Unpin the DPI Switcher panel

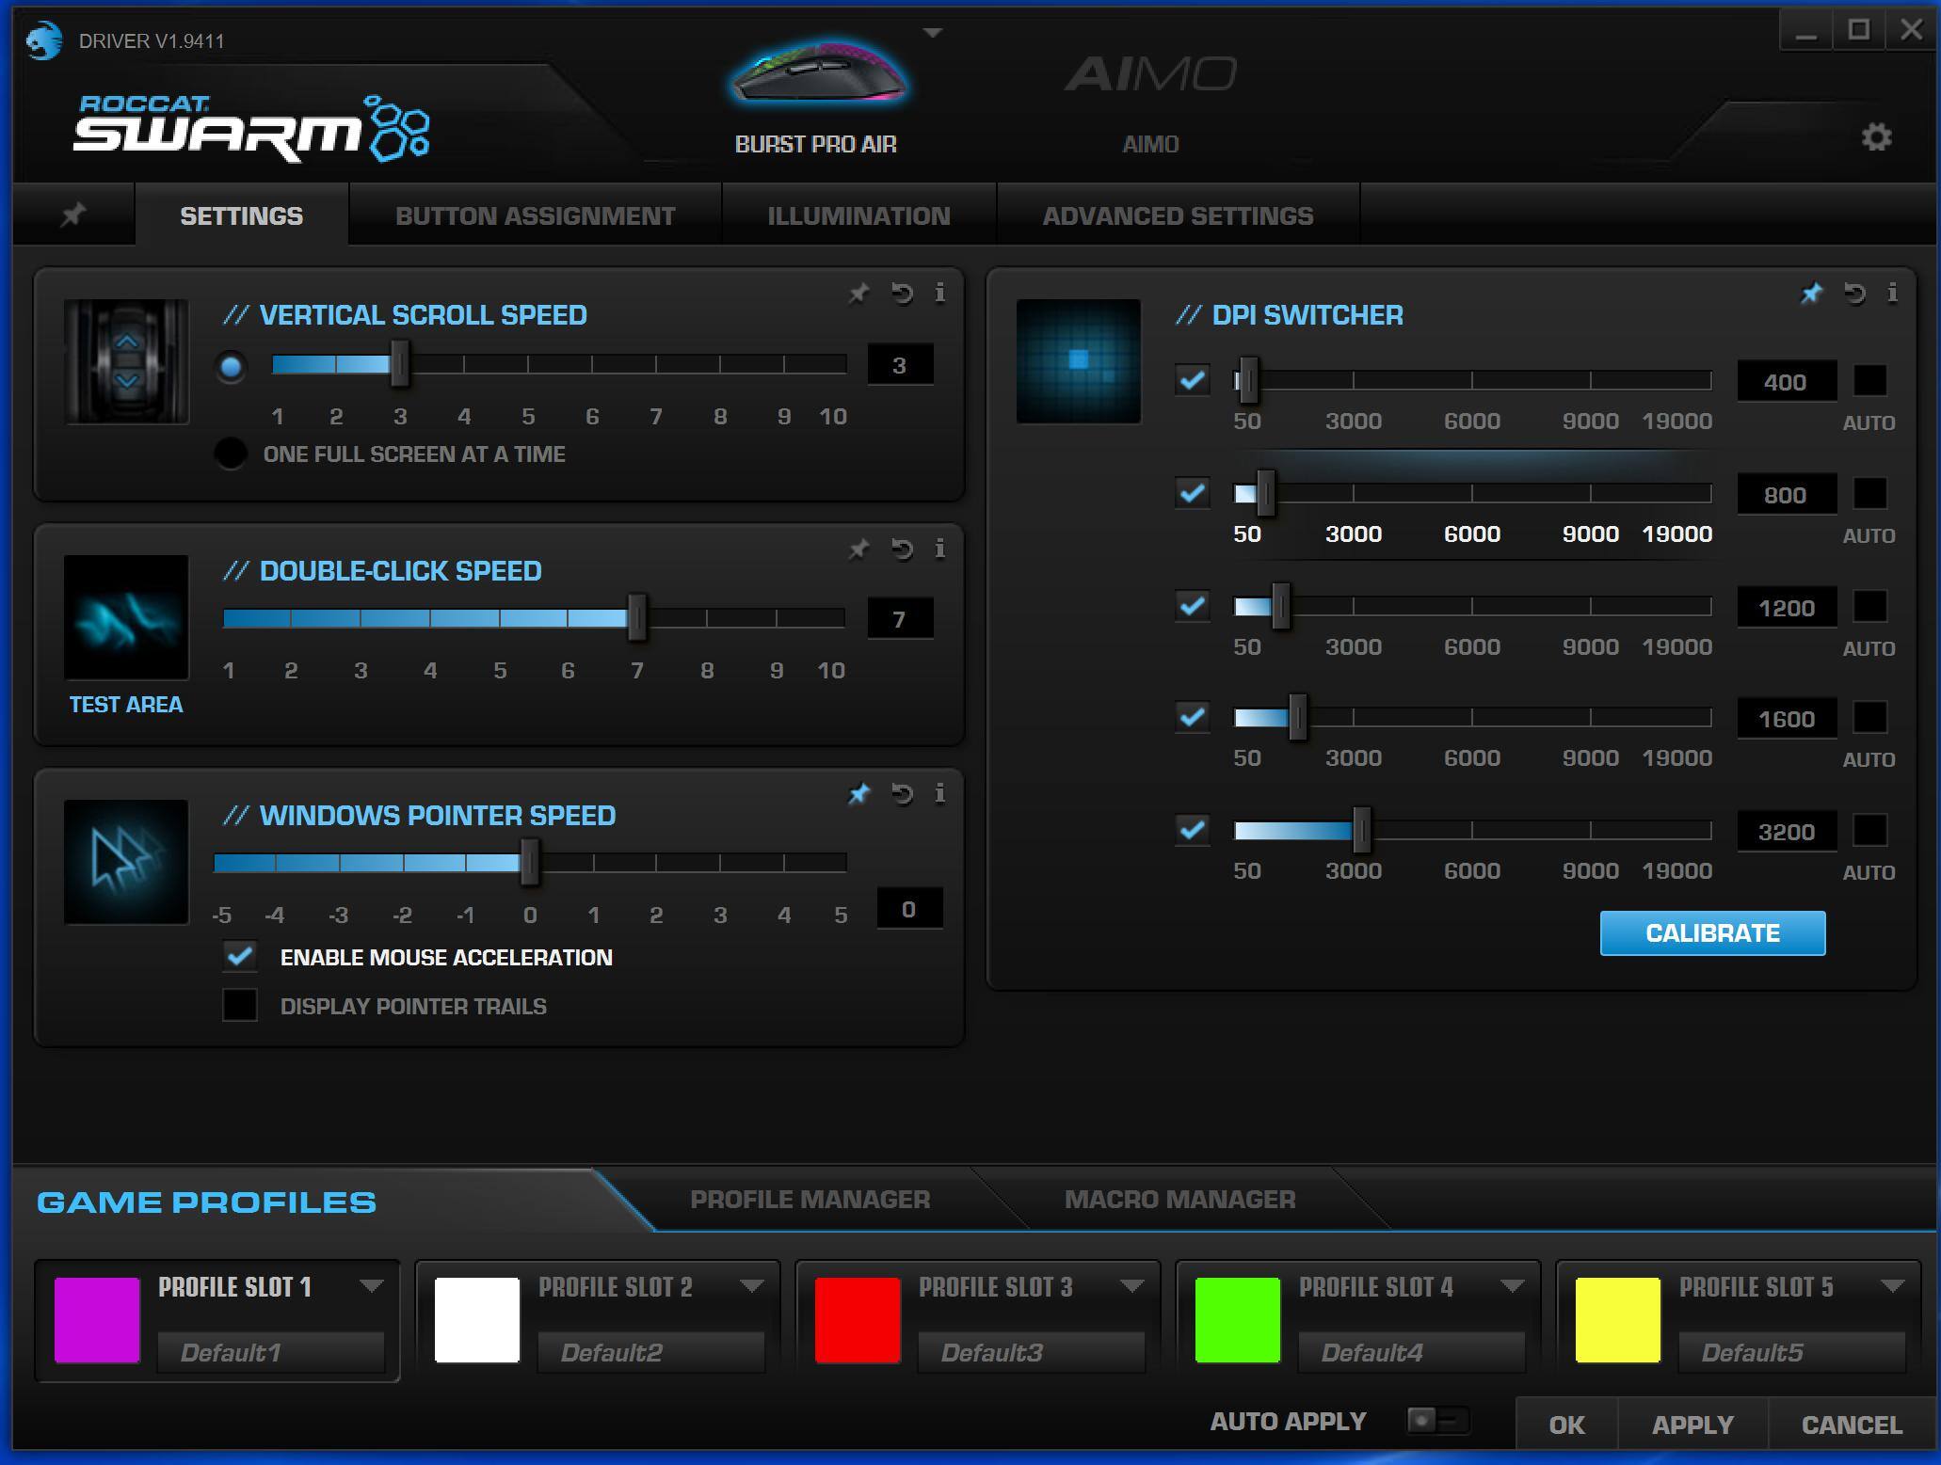tap(1811, 294)
